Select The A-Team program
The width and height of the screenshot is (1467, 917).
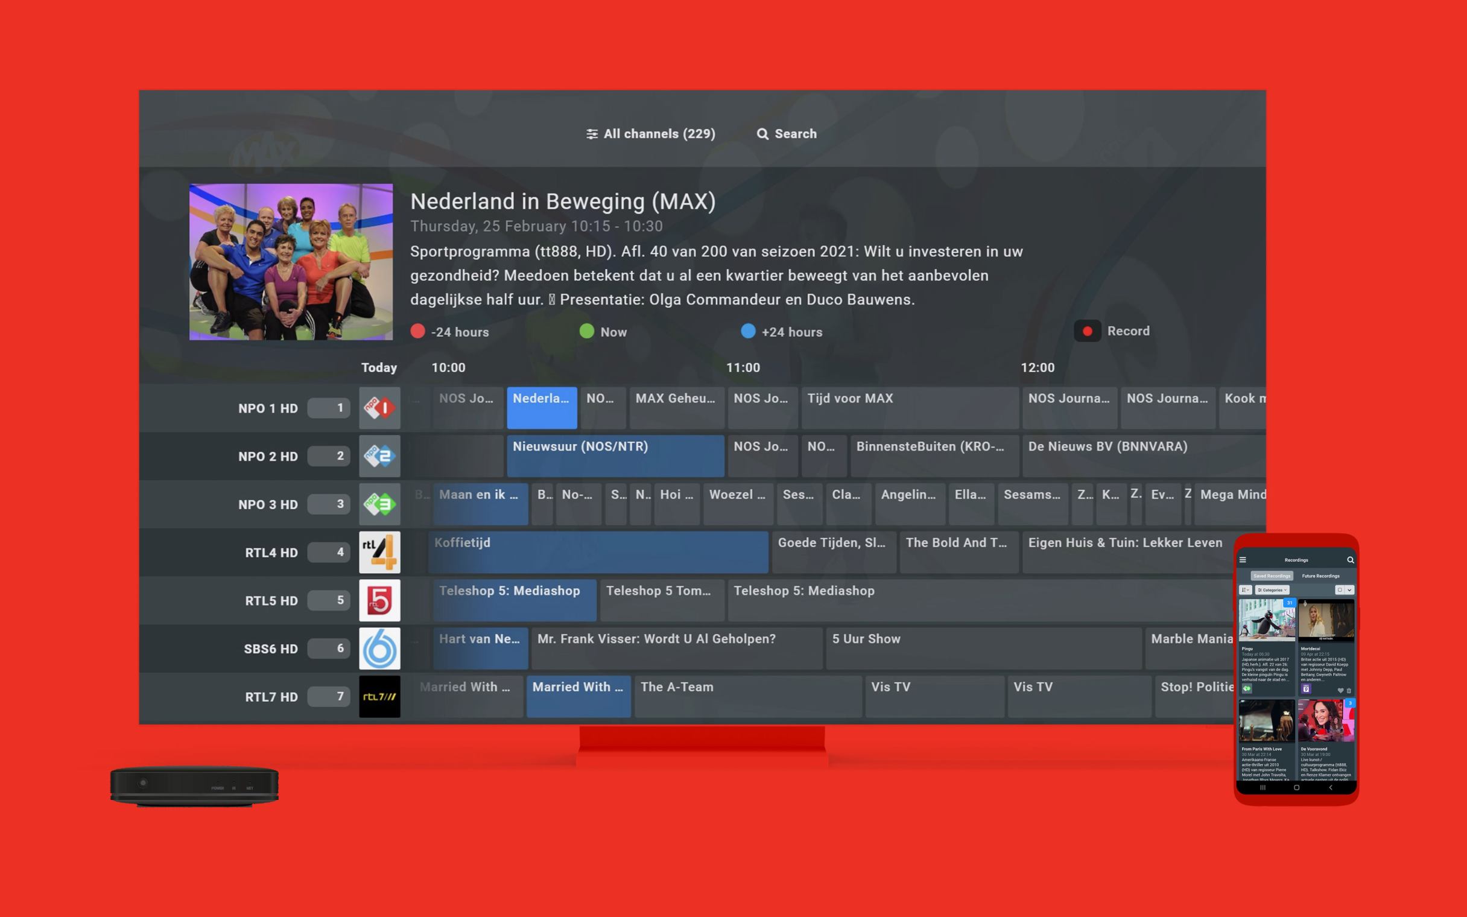coord(748,696)
